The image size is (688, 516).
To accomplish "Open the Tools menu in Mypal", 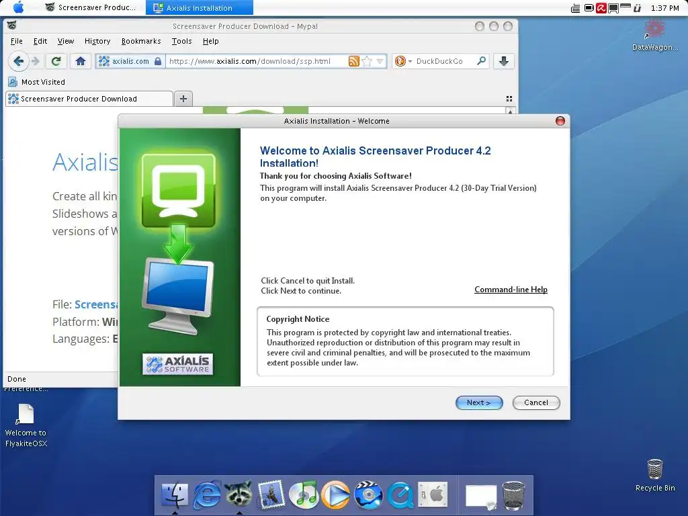I will 181,41.
